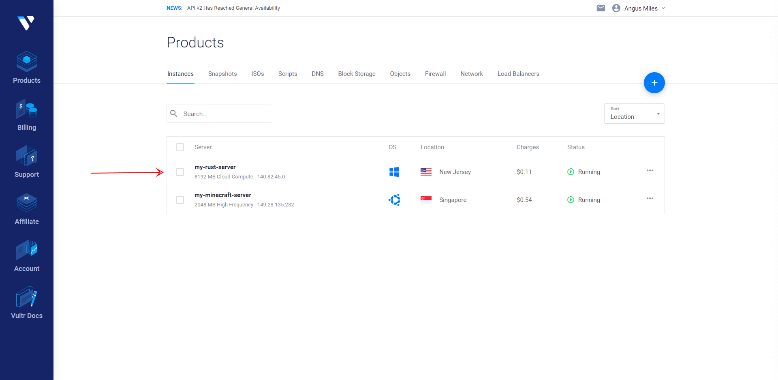Read the API v2 news announcement
Image resolution: width=778 pixels, height=380 pixels.
(233, 8)
